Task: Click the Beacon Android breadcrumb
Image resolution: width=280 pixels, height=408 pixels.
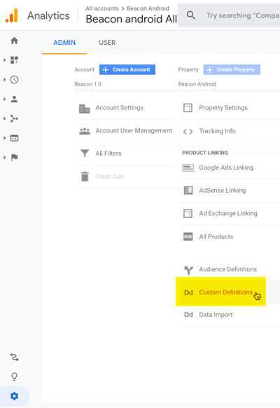Action: tap(148, 8)
